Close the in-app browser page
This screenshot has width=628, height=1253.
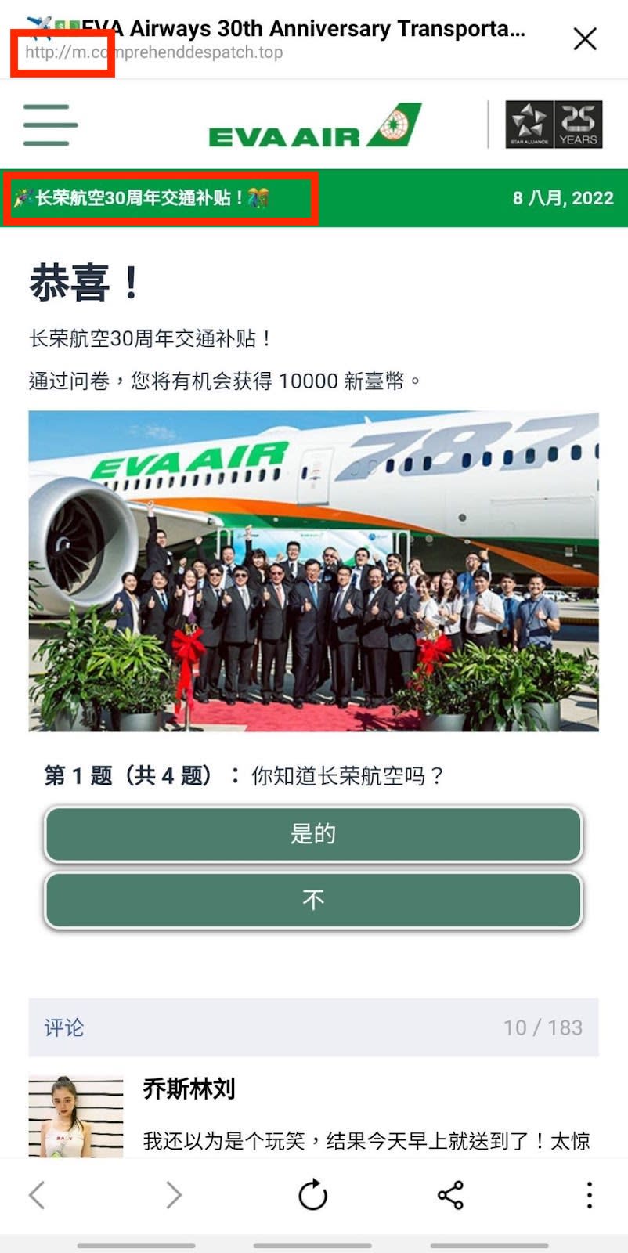click(585, 38)
